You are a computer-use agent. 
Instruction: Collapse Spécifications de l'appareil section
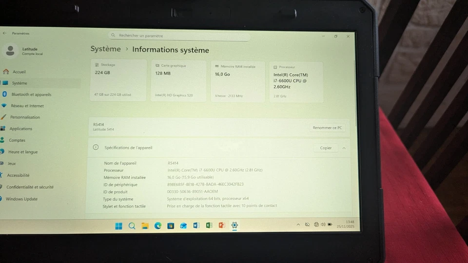click(344, 148)
